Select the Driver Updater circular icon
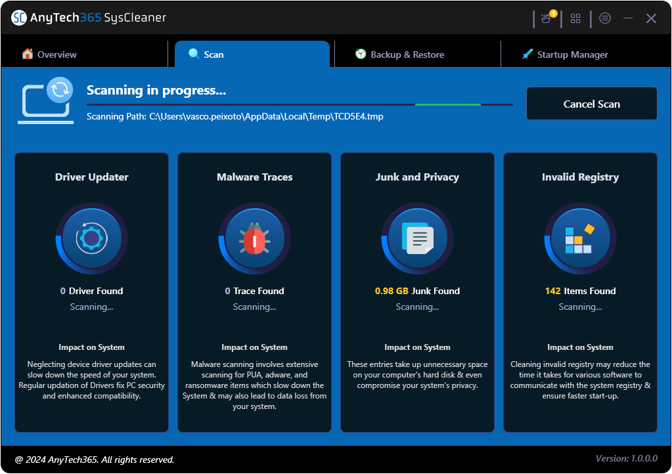Viewport: 672px width, 474px height. click(91, 238)
